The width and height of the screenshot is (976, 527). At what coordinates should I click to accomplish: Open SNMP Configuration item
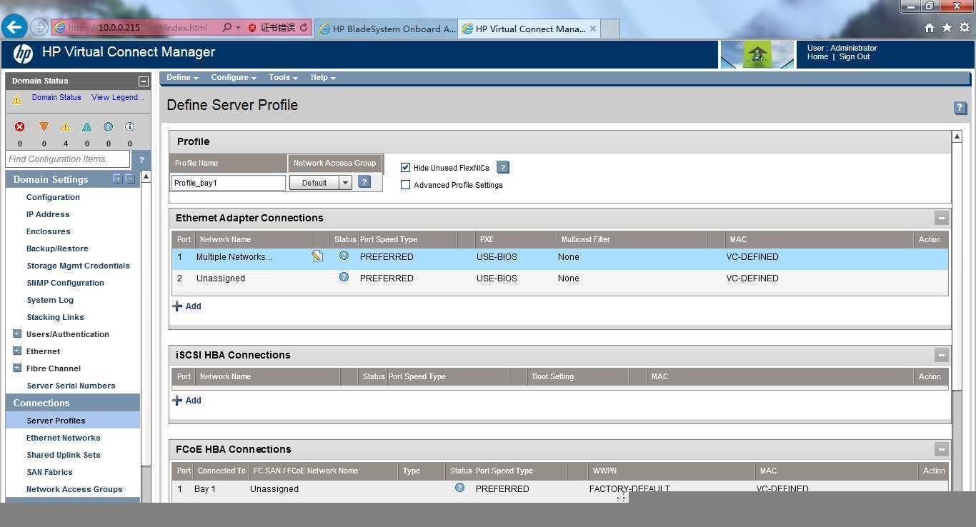pyautogui.click(x=65, y=283)
